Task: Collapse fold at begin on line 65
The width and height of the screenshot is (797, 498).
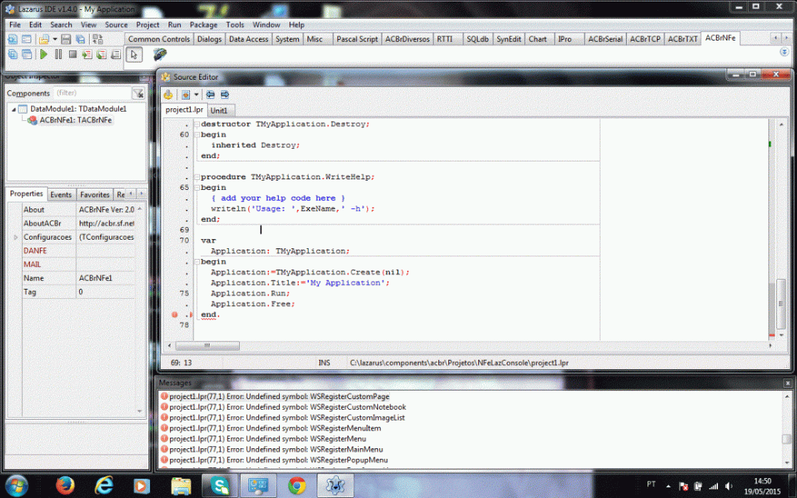Action: pos(196,188)
